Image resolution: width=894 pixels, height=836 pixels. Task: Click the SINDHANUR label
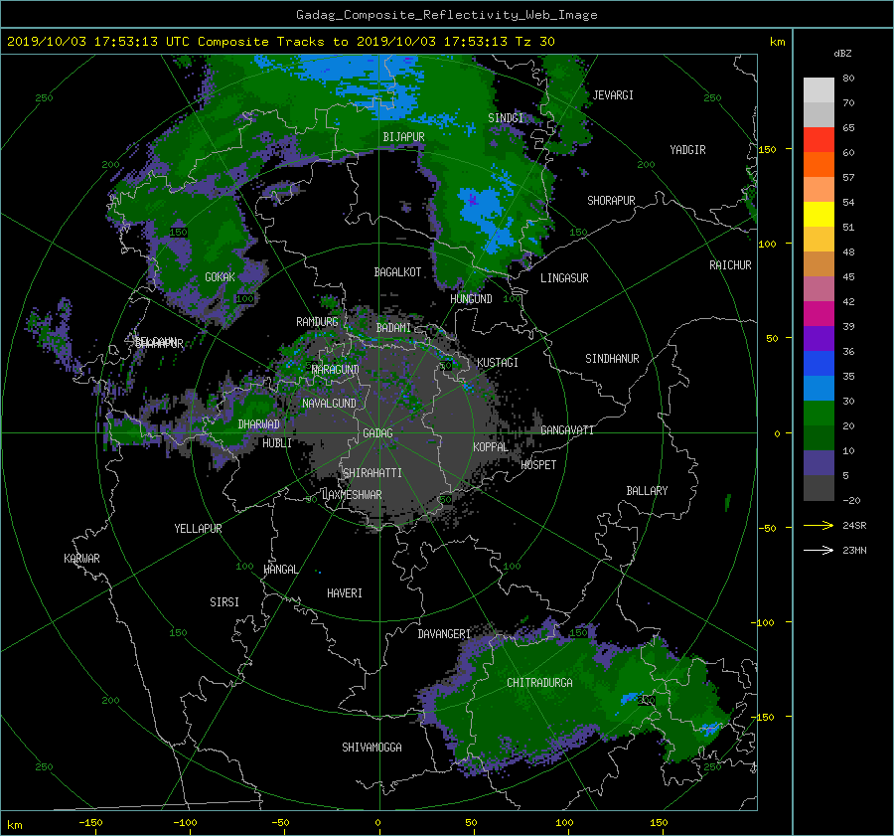[x=612, y=359]
